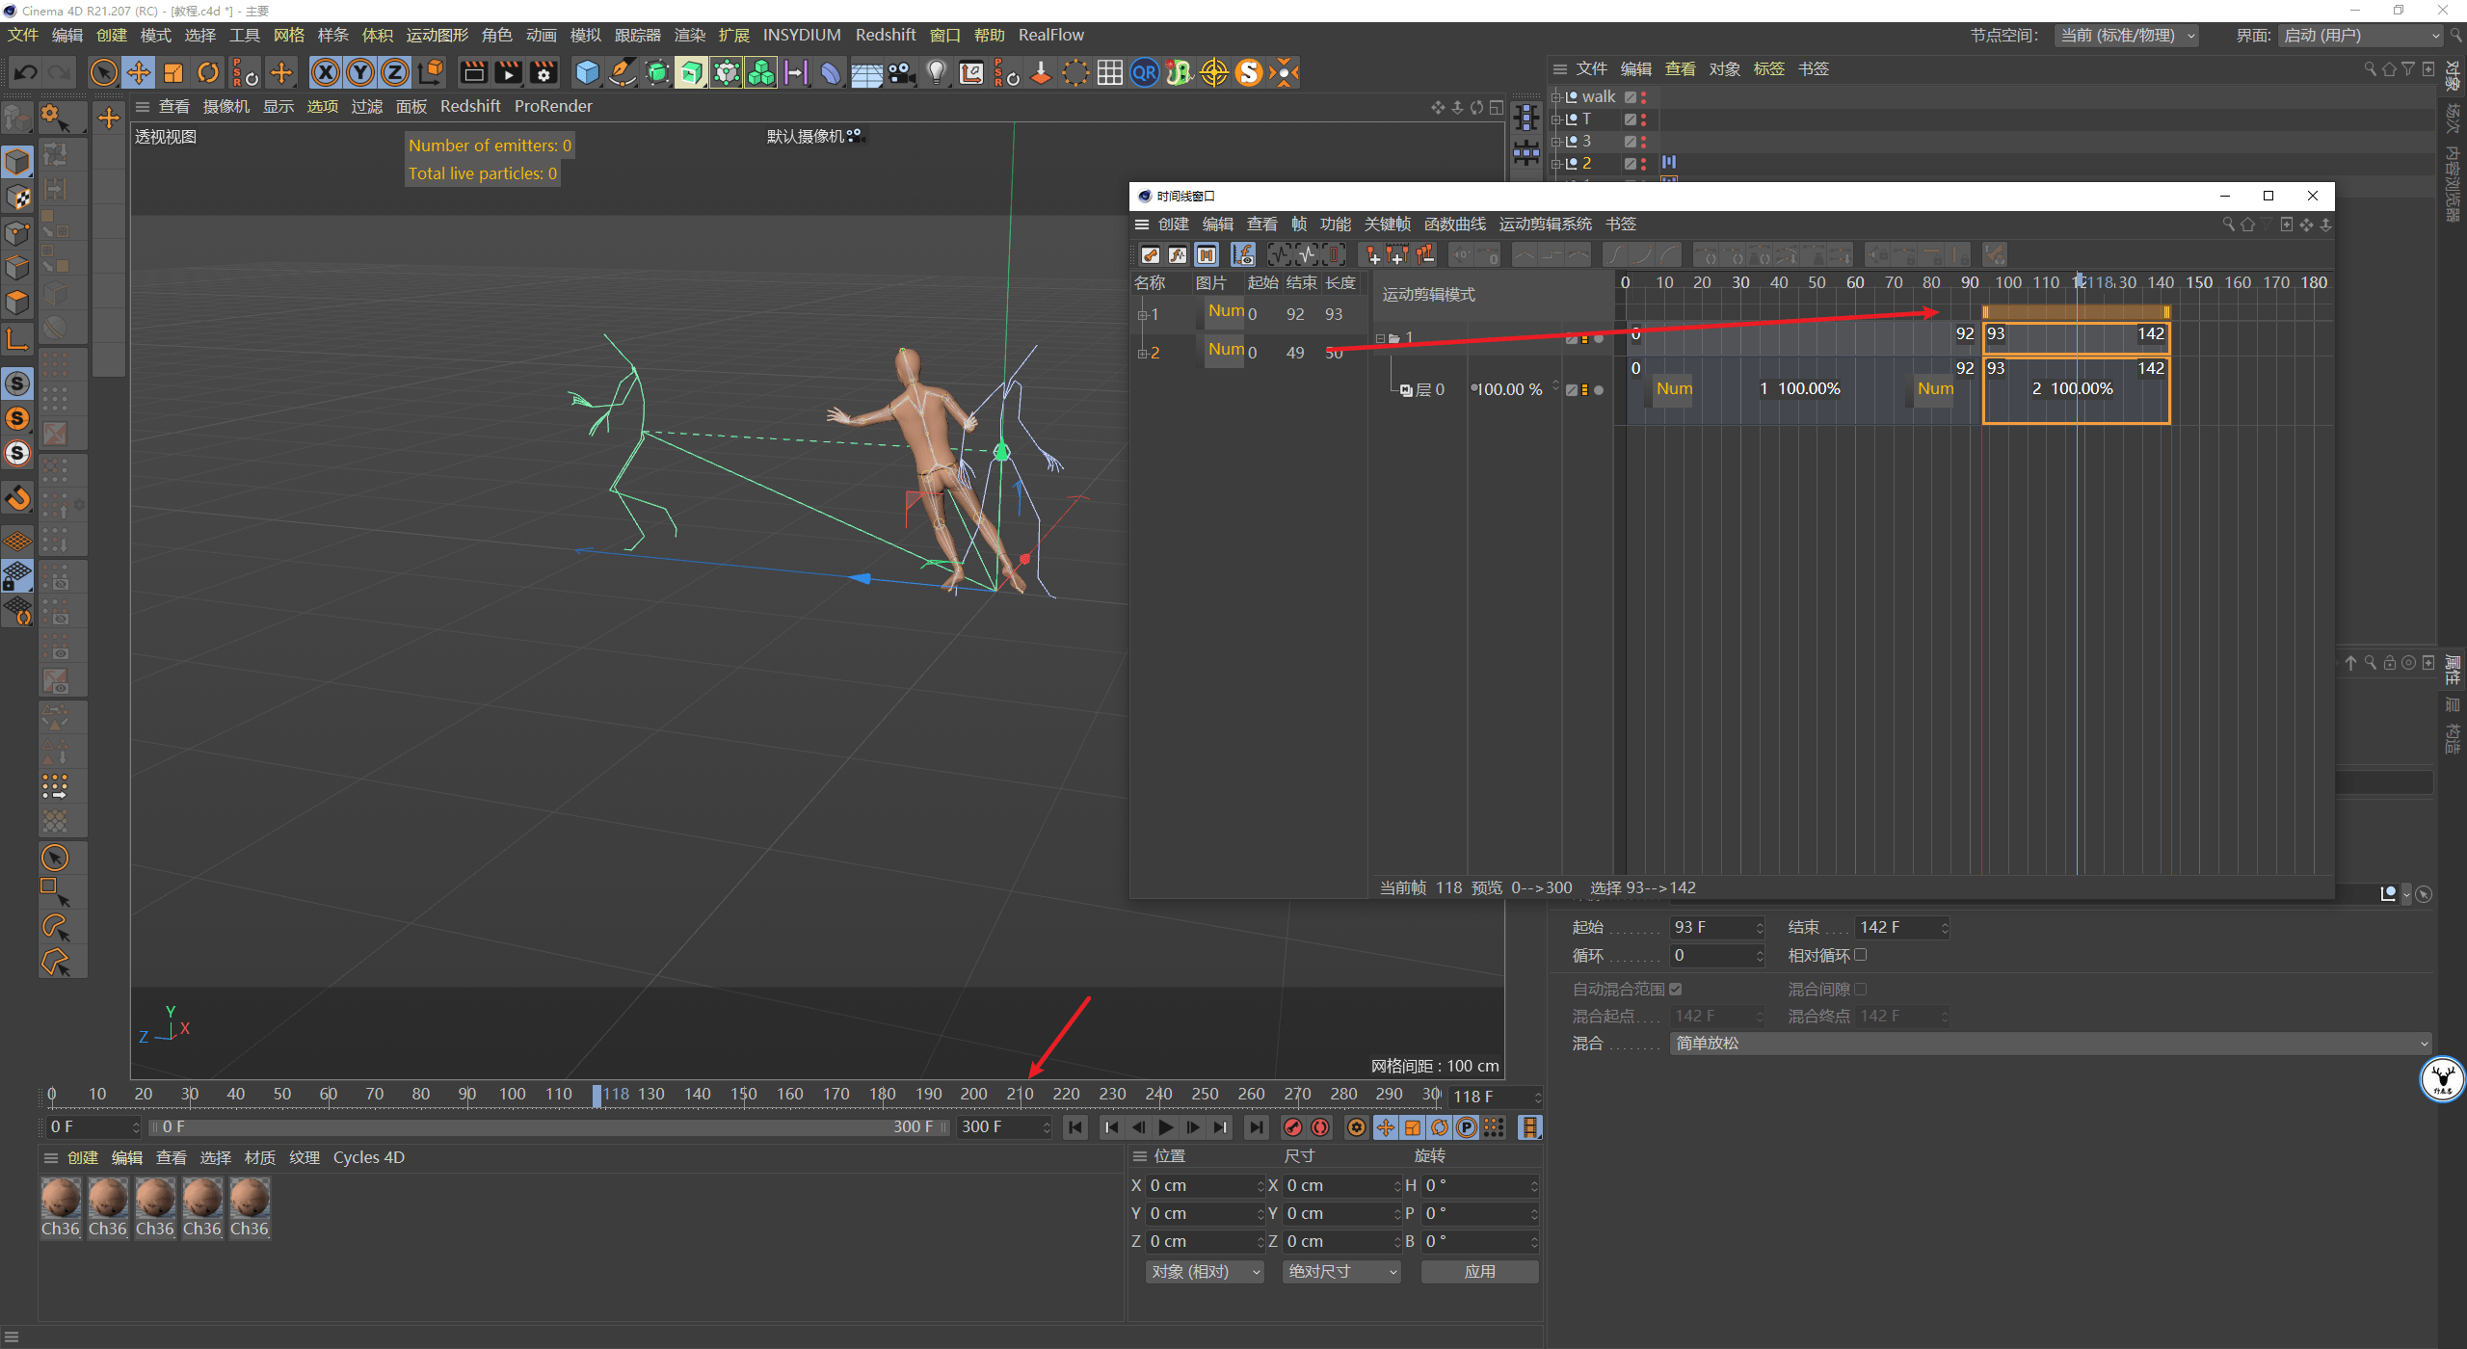Add a Light object

(x=936, y=73)
